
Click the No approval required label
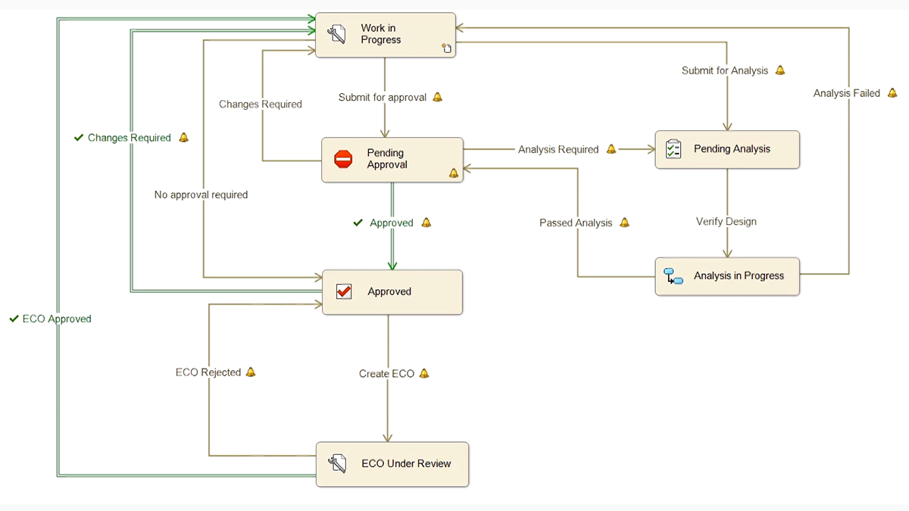(201, 195)
